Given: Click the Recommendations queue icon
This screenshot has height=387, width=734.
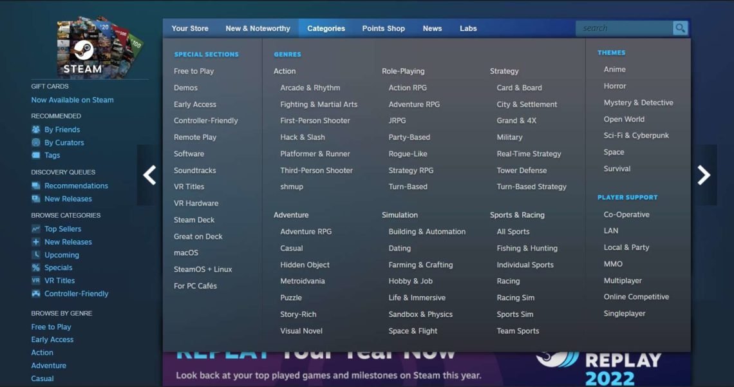Looking at the screenshot, I should 37,185.
